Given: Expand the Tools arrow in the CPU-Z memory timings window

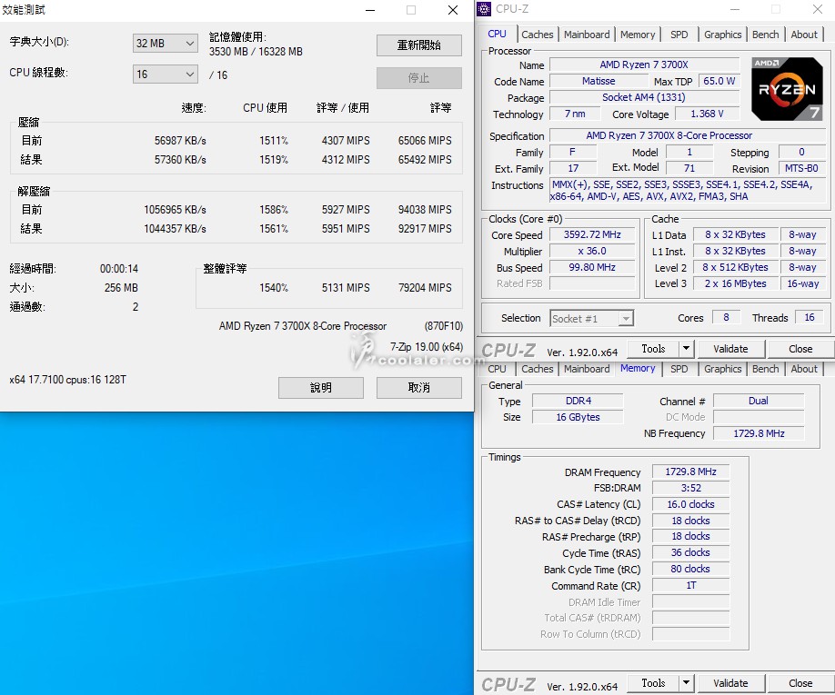Looking at the screenshot, I should click(686, 683).
